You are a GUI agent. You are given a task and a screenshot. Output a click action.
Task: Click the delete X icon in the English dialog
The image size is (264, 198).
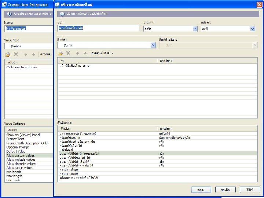tap(16, 54)
